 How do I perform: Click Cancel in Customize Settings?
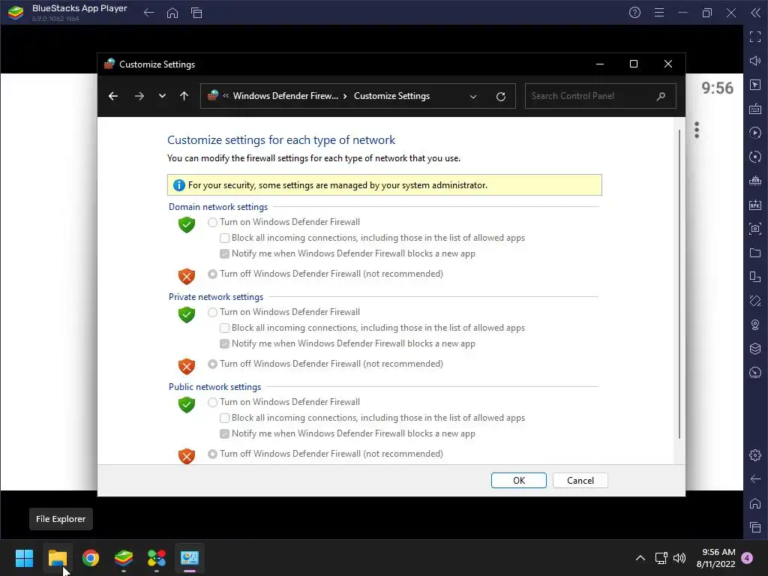[580, 481]
